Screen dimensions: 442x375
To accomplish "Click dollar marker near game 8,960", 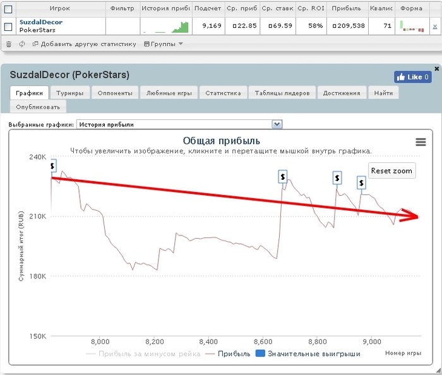I will pos(361,183).
